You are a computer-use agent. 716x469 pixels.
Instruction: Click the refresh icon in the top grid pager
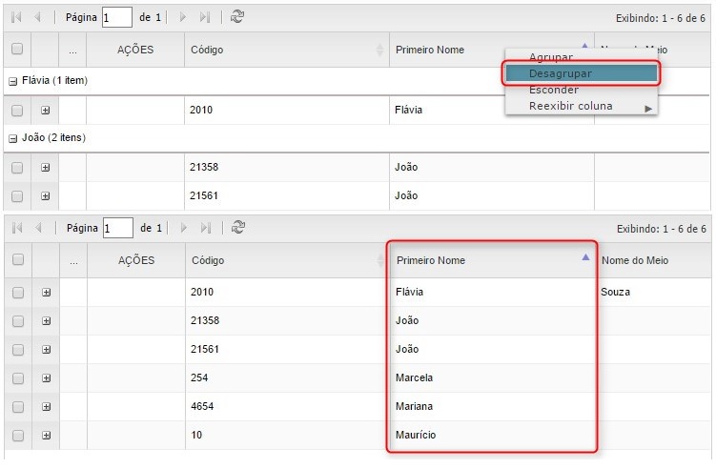click(237, 17)
